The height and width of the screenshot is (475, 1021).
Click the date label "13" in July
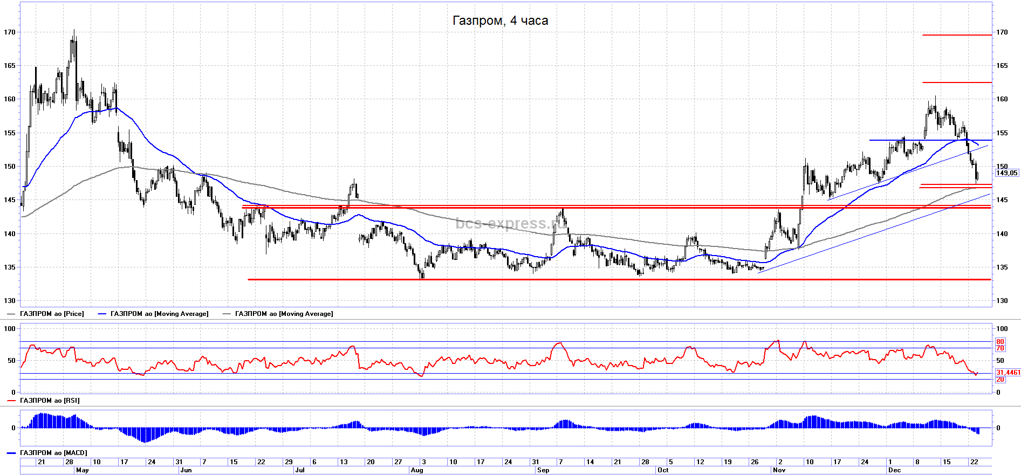coord(344,462)
